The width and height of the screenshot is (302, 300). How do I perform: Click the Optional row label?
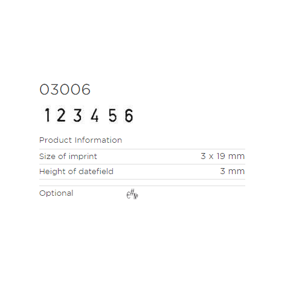pos(56,193)
